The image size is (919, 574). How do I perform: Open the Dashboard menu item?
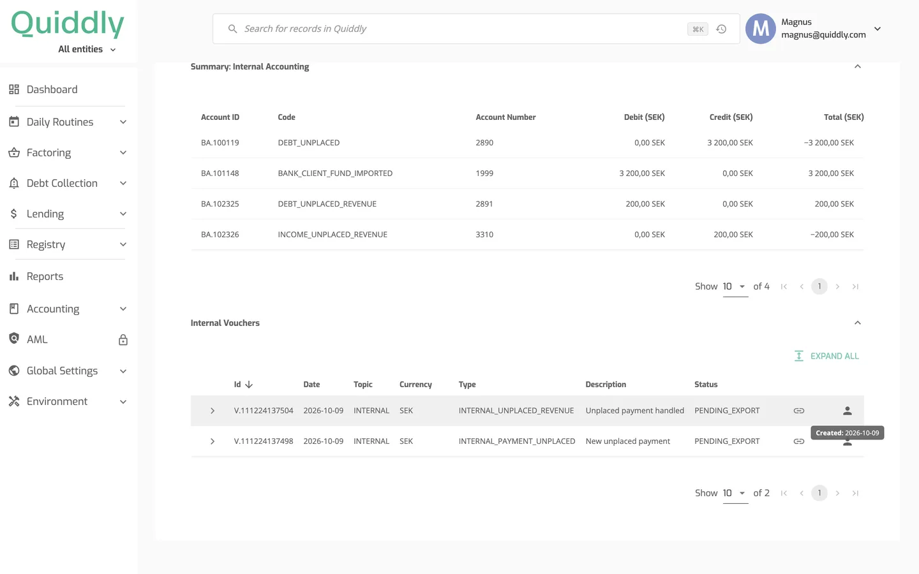(68, 89)
